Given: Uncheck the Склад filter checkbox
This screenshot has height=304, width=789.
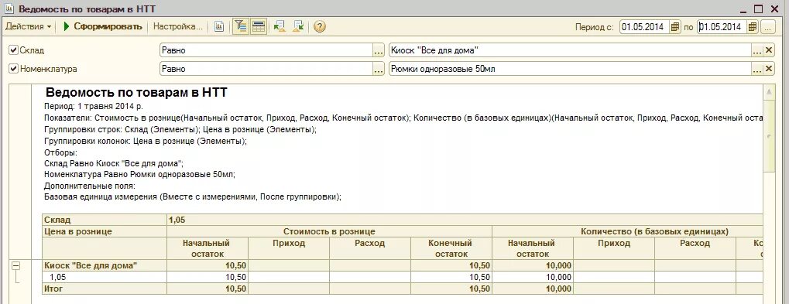Looking at the screenshot, I should [x=14, y=50].
